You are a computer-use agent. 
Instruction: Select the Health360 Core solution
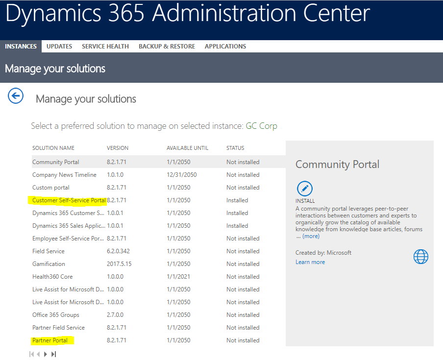point(52,276)
